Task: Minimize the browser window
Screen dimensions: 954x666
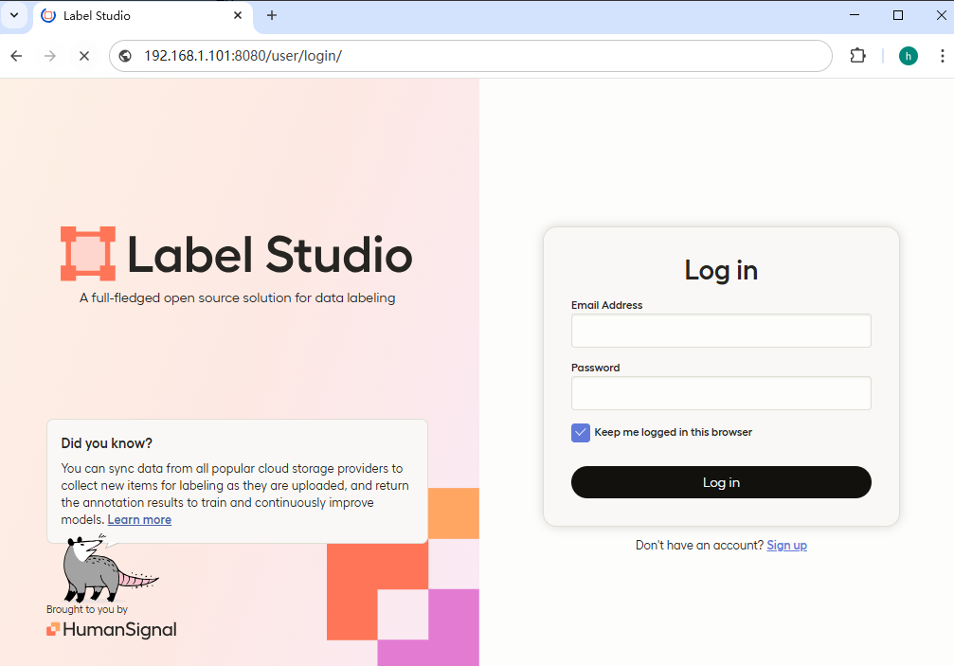Action: (x=855, y=15)
